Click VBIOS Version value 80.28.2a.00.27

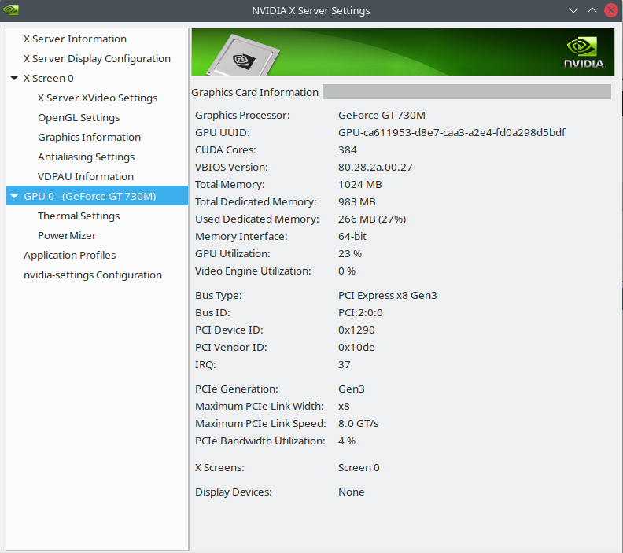point(375,167)
